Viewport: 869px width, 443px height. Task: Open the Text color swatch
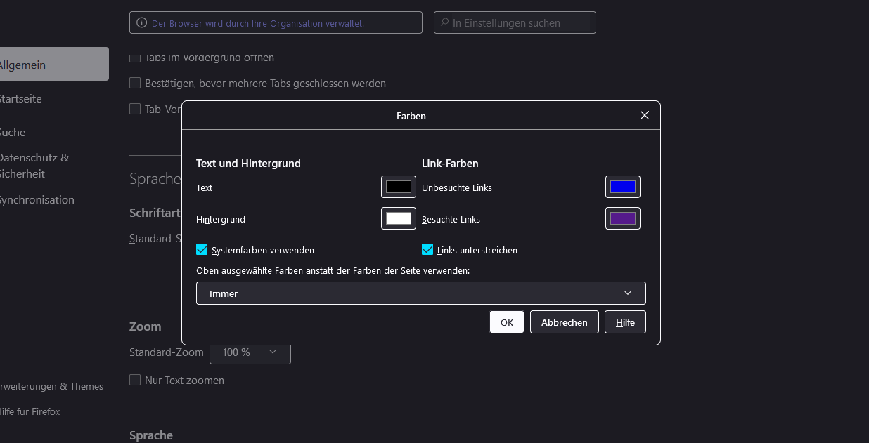(x=398, y=187)
